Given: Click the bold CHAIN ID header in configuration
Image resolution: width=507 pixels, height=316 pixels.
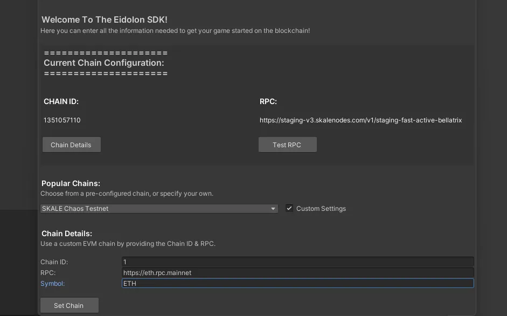Looking at the screenshot, I should (x=61, y=101).
